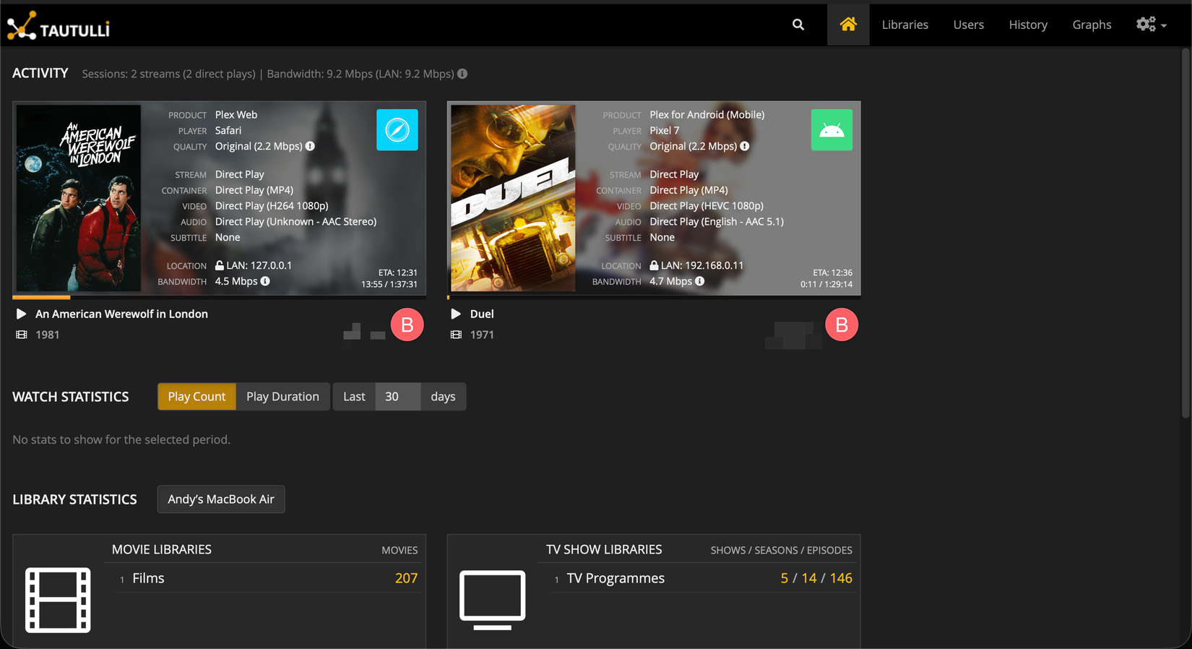Screen dimensions: 1192x649
Task: Click the Duel stream progress bar
Action: coord(654,297)
